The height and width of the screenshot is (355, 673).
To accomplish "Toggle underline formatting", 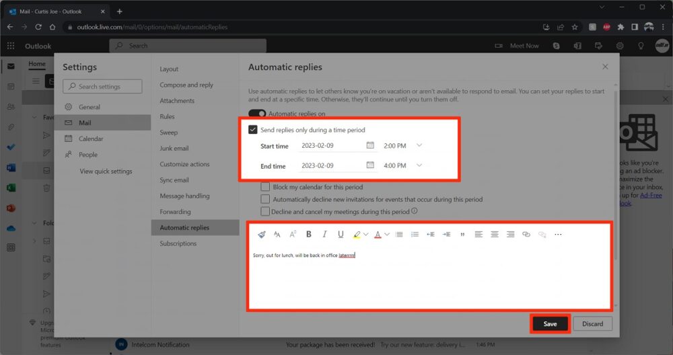I will [341, 234].
